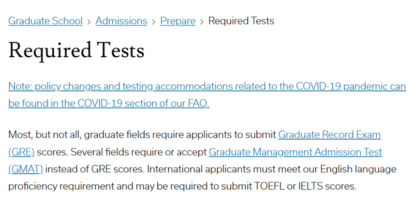
Task: Click the 'Several fields require or accept' text
Action: (139, 152)
